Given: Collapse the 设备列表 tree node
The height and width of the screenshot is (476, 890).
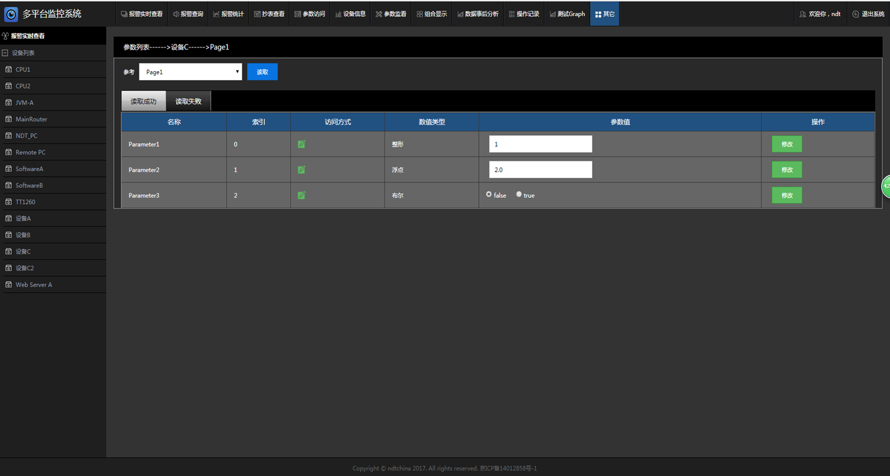Looking at the screenshot, I should click(x=5, y=53).
